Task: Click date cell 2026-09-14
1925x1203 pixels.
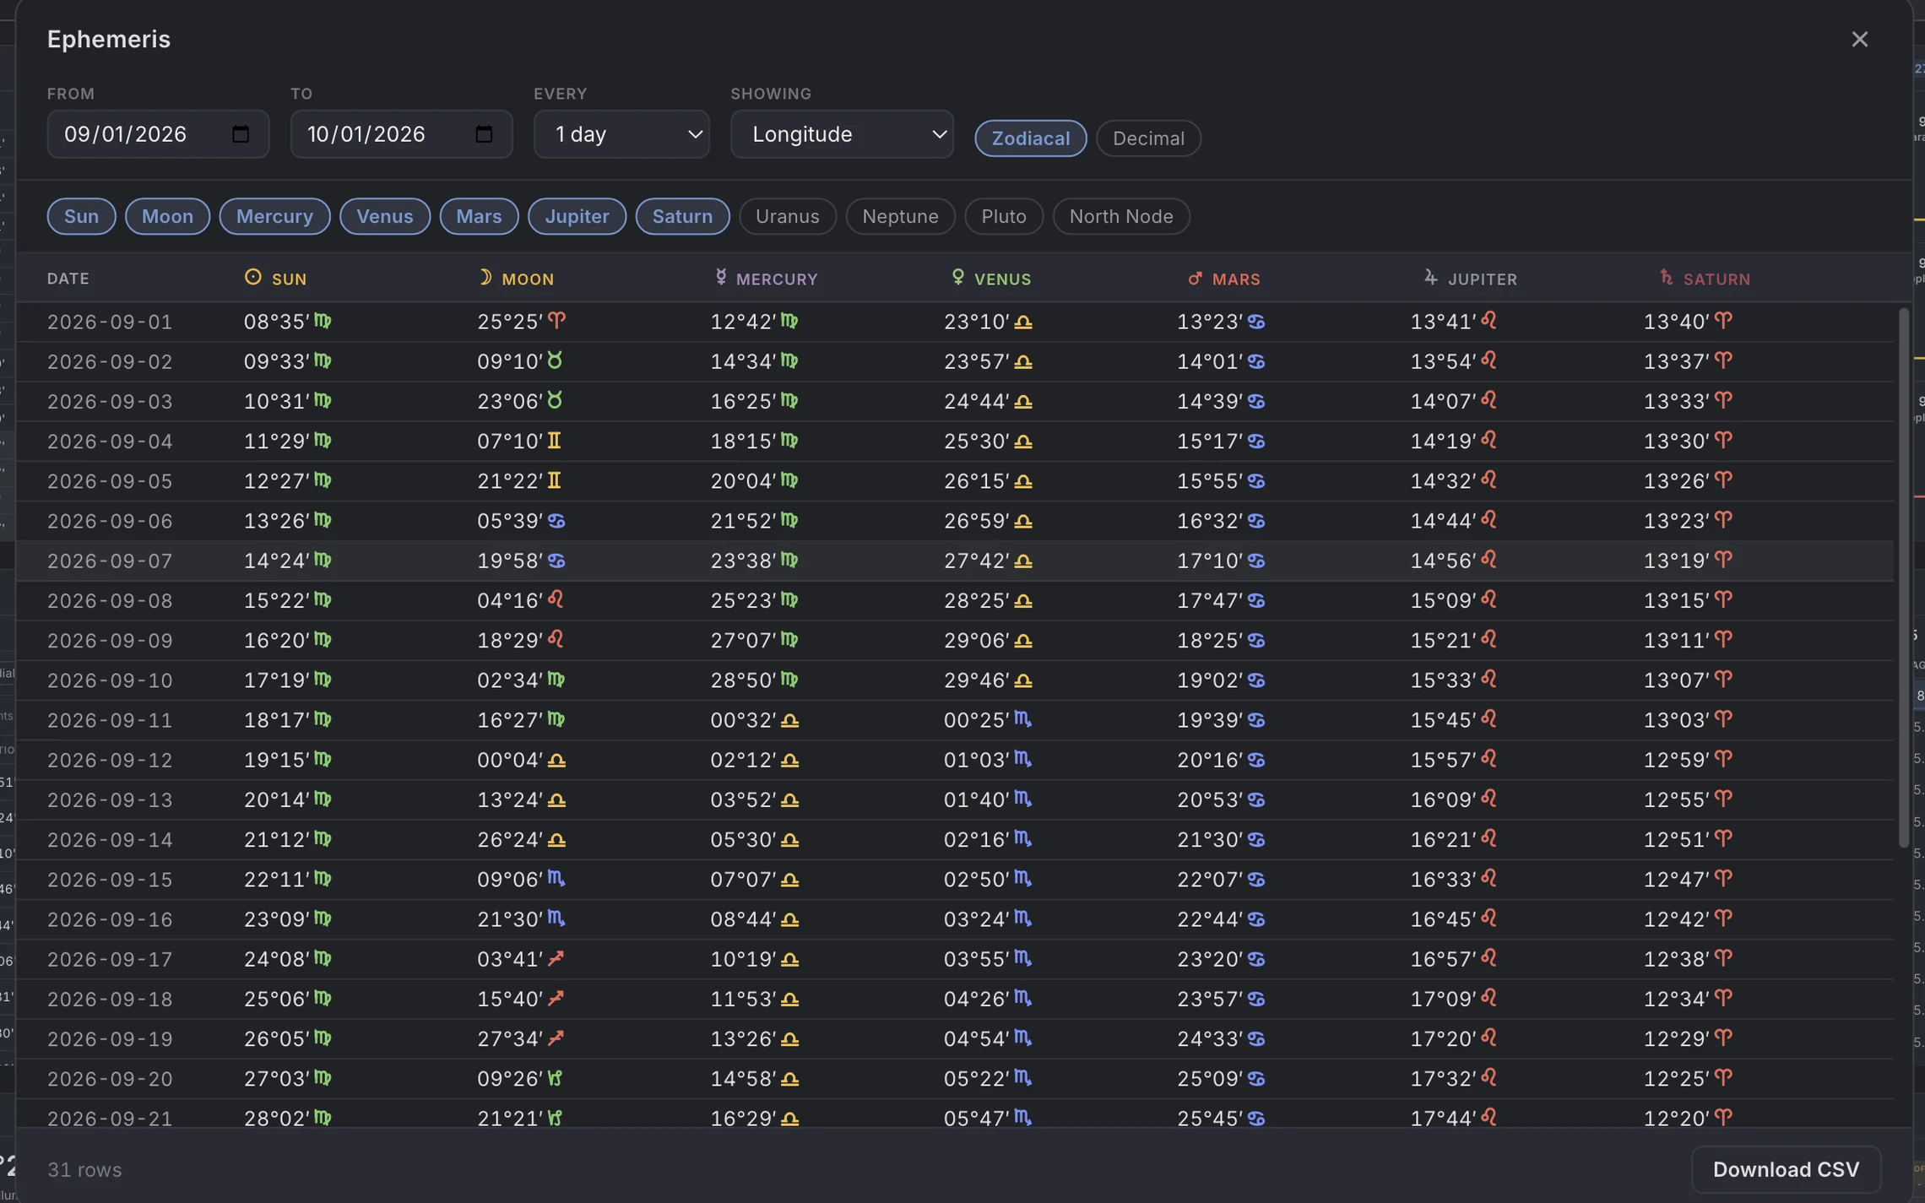Action: click(x=110, y=840)
